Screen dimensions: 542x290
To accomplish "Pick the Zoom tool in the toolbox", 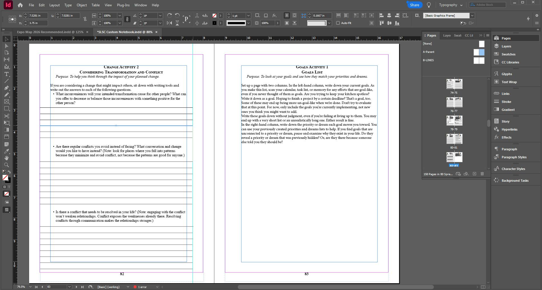I will [7, 165].
